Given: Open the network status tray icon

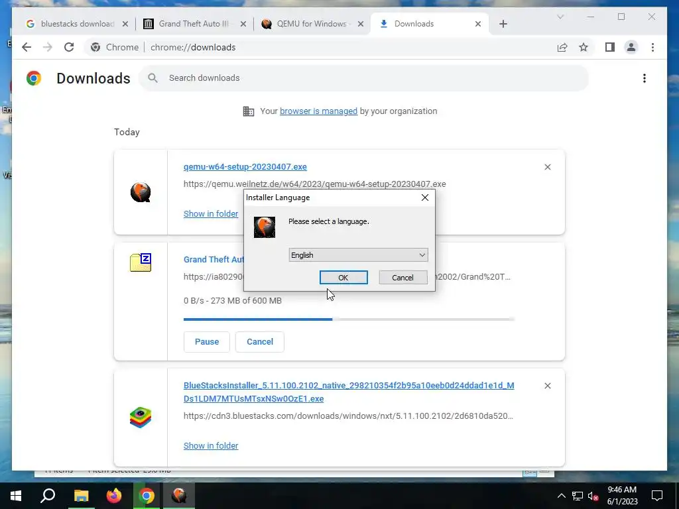Looking at the screenshot, I should (578, 496).
